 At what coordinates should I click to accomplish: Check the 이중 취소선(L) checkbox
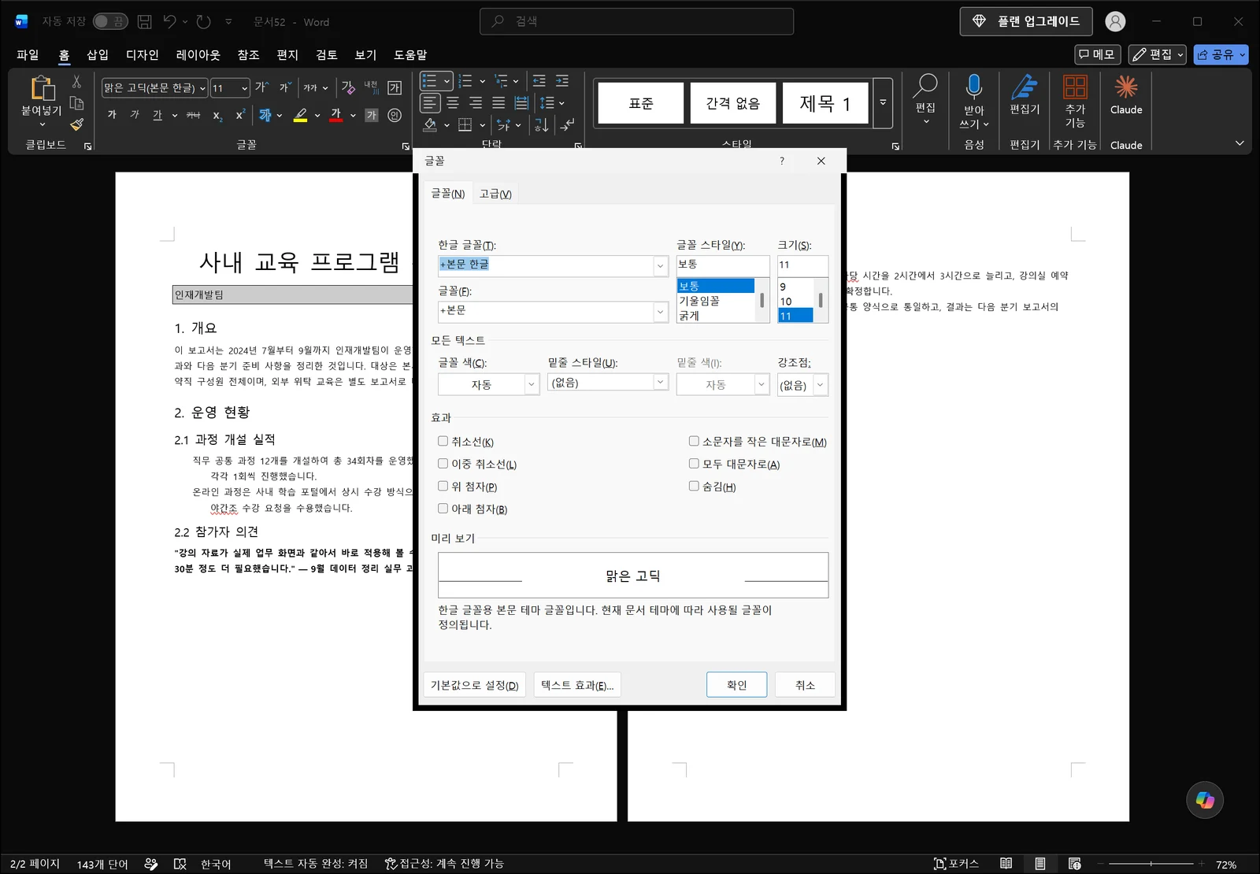[x=443, y=464]
